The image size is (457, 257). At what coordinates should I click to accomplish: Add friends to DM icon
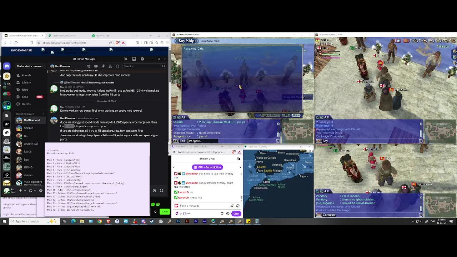click(110, 66)
